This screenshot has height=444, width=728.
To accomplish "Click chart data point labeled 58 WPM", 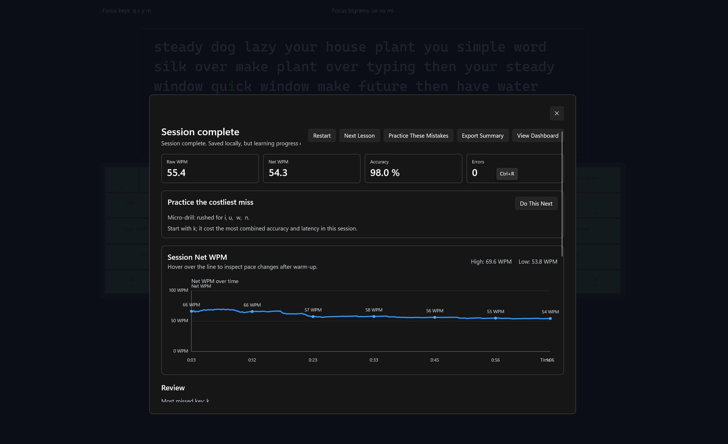I will [x=374, y=316].
